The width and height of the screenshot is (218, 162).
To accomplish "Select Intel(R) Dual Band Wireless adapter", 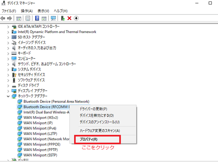I will (x=46, y=112).
